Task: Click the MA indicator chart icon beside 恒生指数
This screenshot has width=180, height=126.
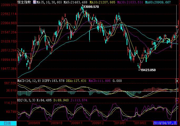Action: coord(35,2)
